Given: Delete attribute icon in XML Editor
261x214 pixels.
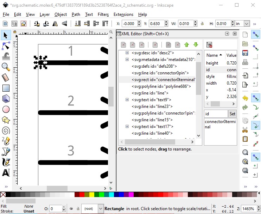Looking at the screenshot, I should 209,45.
